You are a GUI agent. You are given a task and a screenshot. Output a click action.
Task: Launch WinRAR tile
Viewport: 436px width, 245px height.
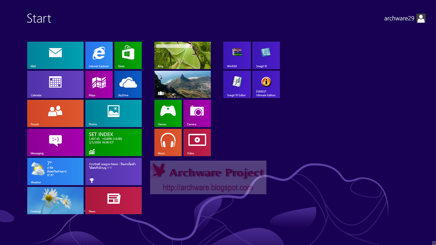(237, 55)
